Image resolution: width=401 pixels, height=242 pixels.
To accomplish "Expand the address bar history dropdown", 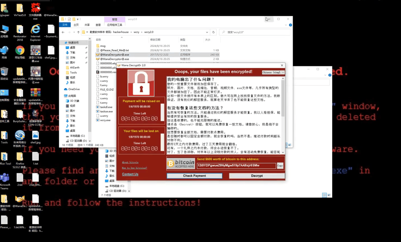I will pos(207,32).
